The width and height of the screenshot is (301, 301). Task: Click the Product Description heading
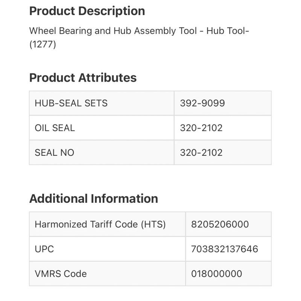click(x=87, y=11)
